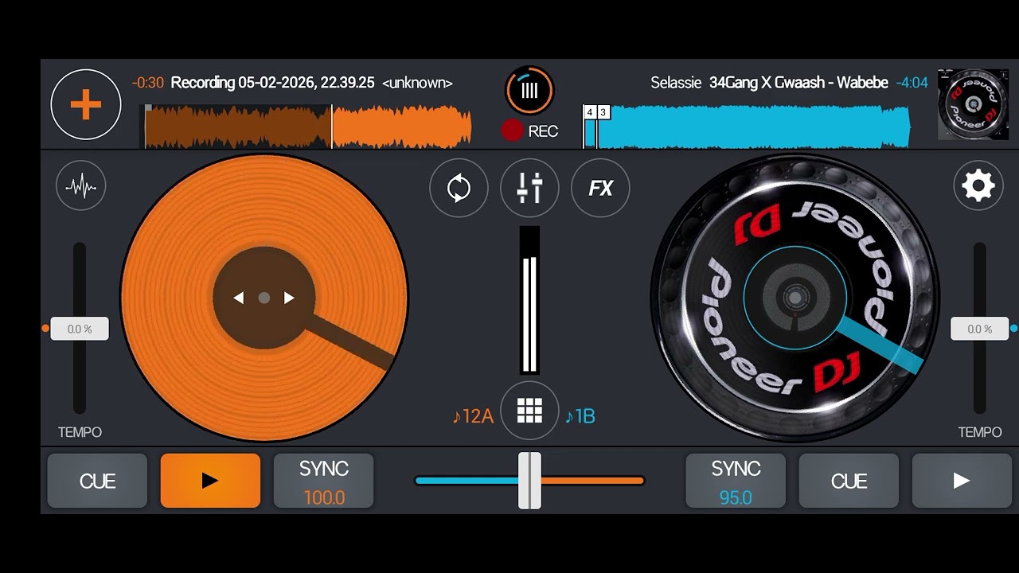
Task: Click the '<unknown>' artist label
Action: point(417,83)
